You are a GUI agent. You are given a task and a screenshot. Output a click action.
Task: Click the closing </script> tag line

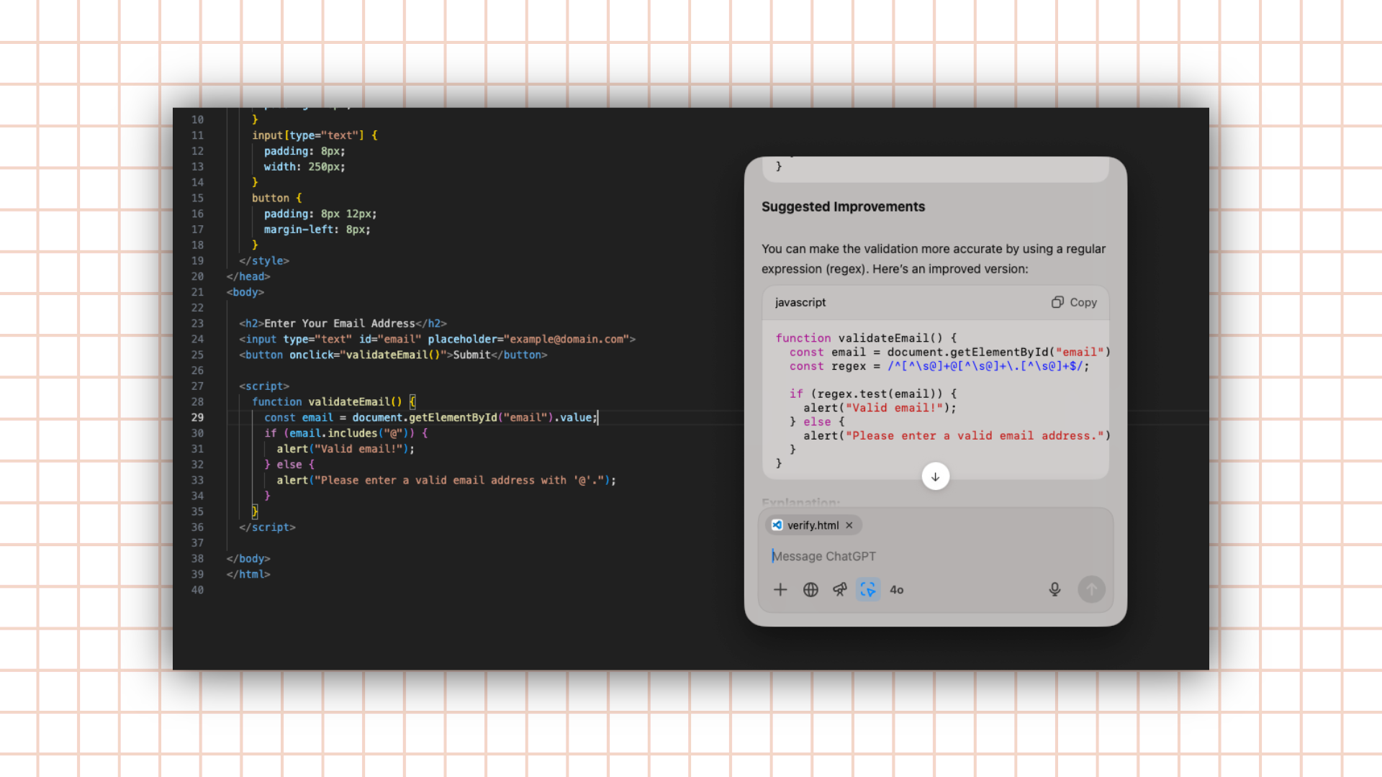tap(267, 528)
